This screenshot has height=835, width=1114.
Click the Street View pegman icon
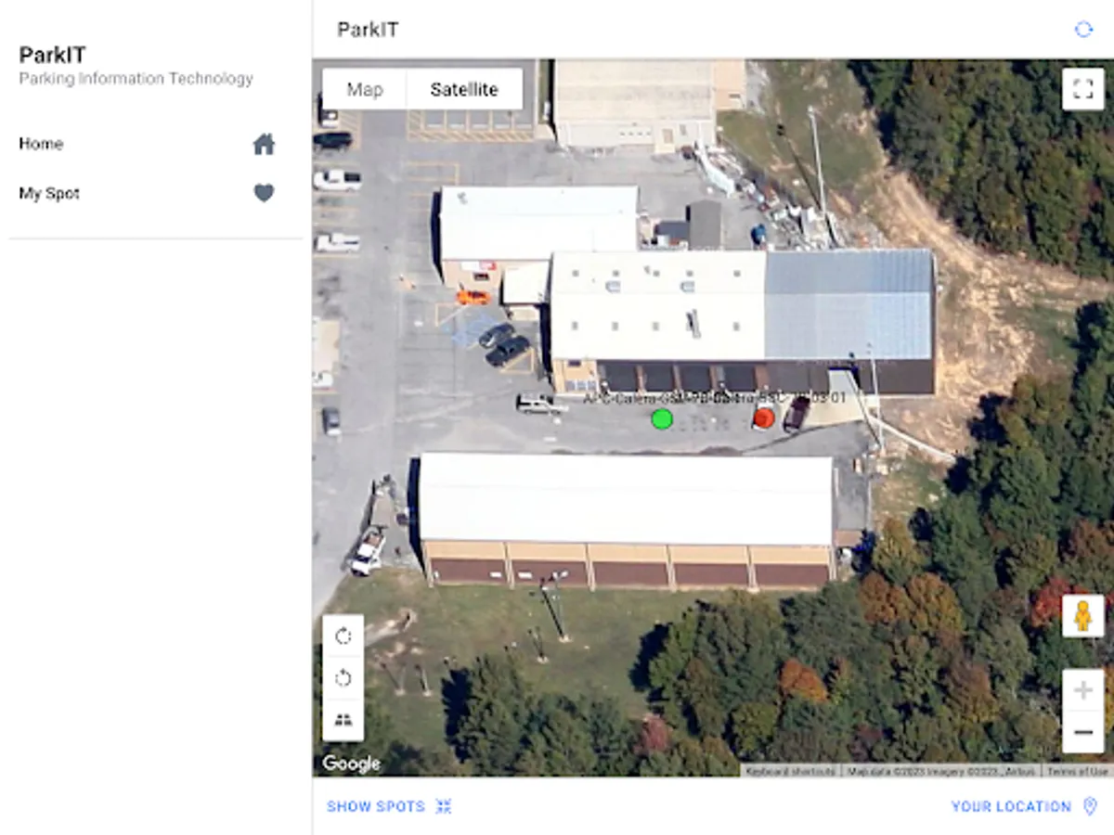point(1082,616)
